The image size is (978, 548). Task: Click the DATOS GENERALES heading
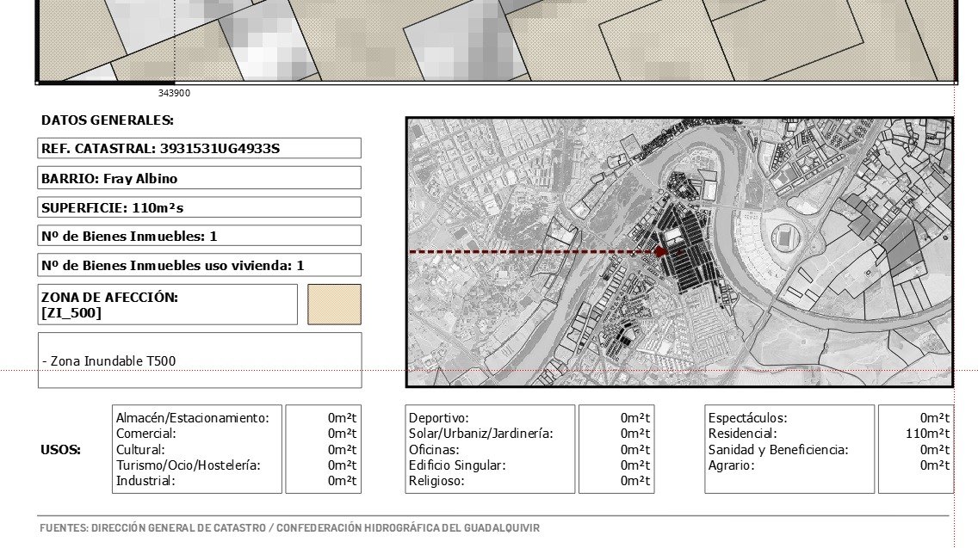coord(108,120)
